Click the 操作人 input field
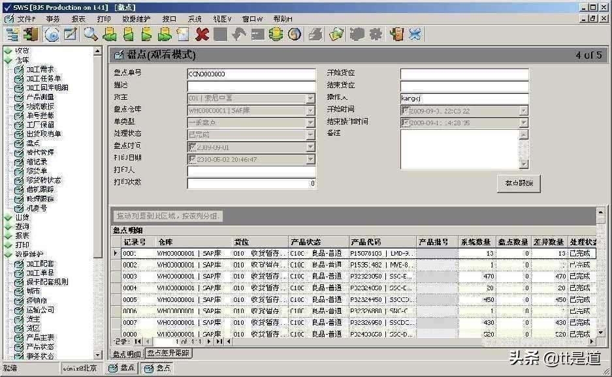 [x=464, y=98]
